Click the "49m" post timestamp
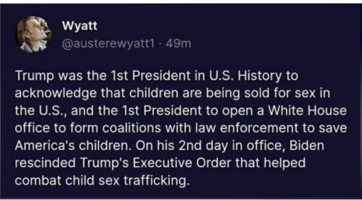This screenshot has width=362, height=200. [179, 44]
